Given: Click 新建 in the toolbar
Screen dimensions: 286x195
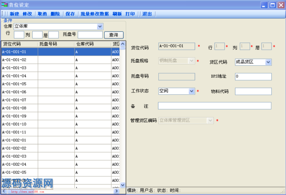Looking at the screenshot, I should pos(15,14).
